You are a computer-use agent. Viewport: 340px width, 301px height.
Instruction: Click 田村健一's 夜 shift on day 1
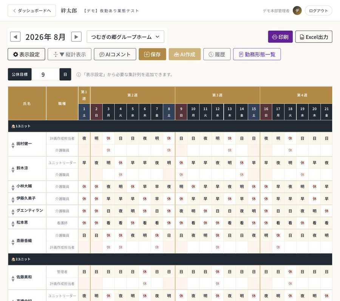click(x=84, y=138)
